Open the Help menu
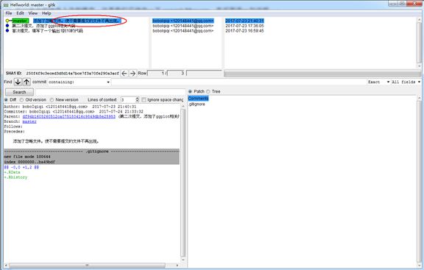The width and height of the screenshot is (424, 270). [46, 13]
